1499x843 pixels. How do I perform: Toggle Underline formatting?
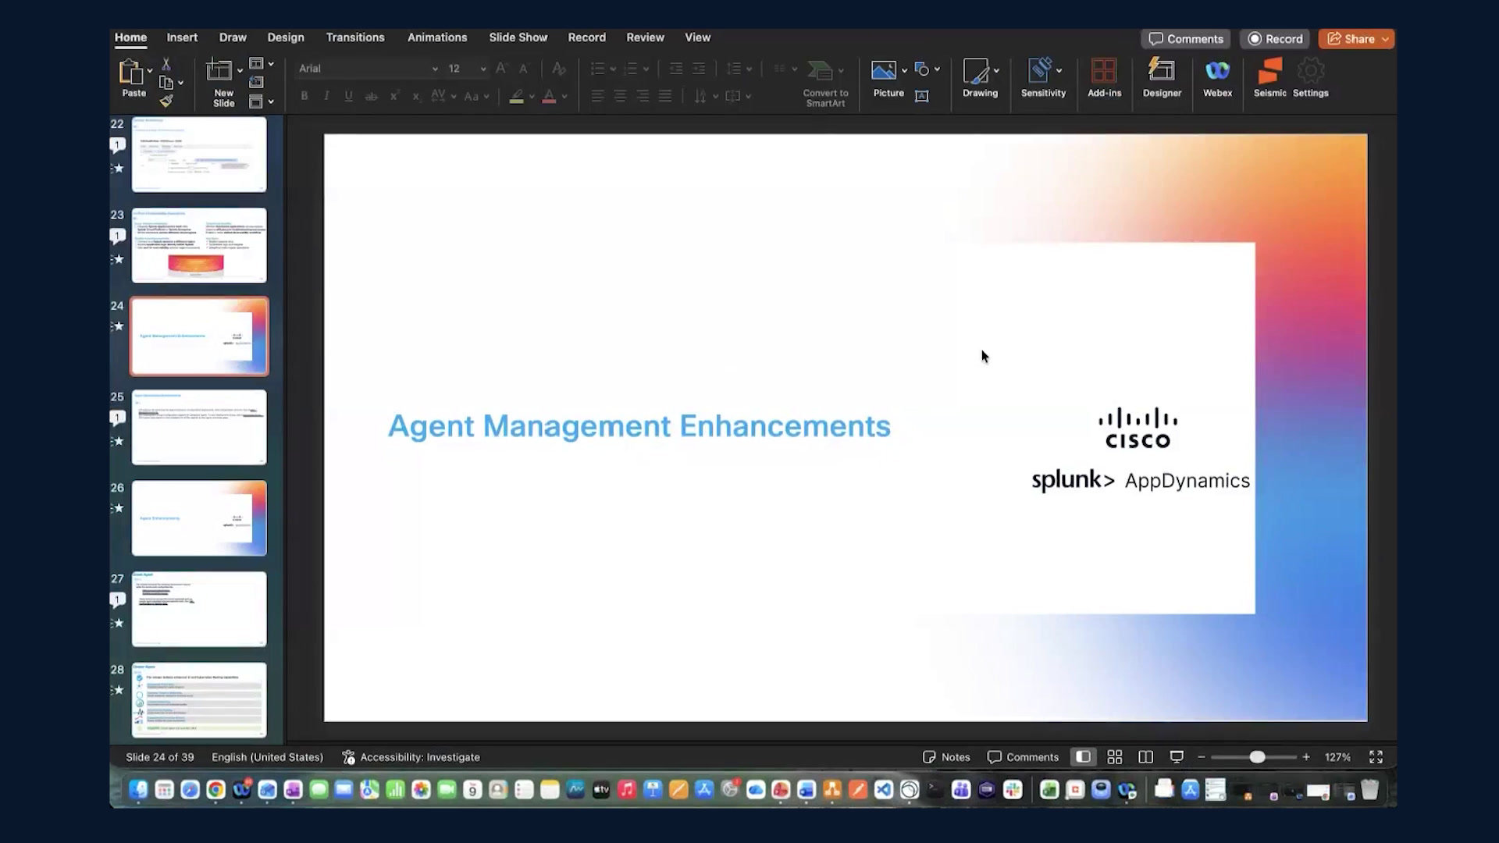pyautogui.click(x=348, y=96)
